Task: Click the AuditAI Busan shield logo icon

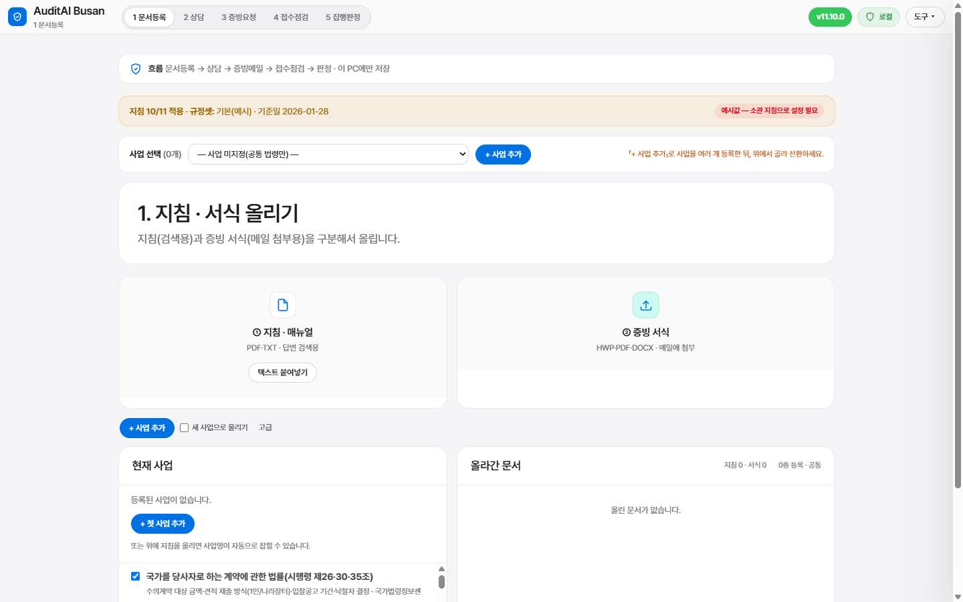Action: tap(17, 17)
